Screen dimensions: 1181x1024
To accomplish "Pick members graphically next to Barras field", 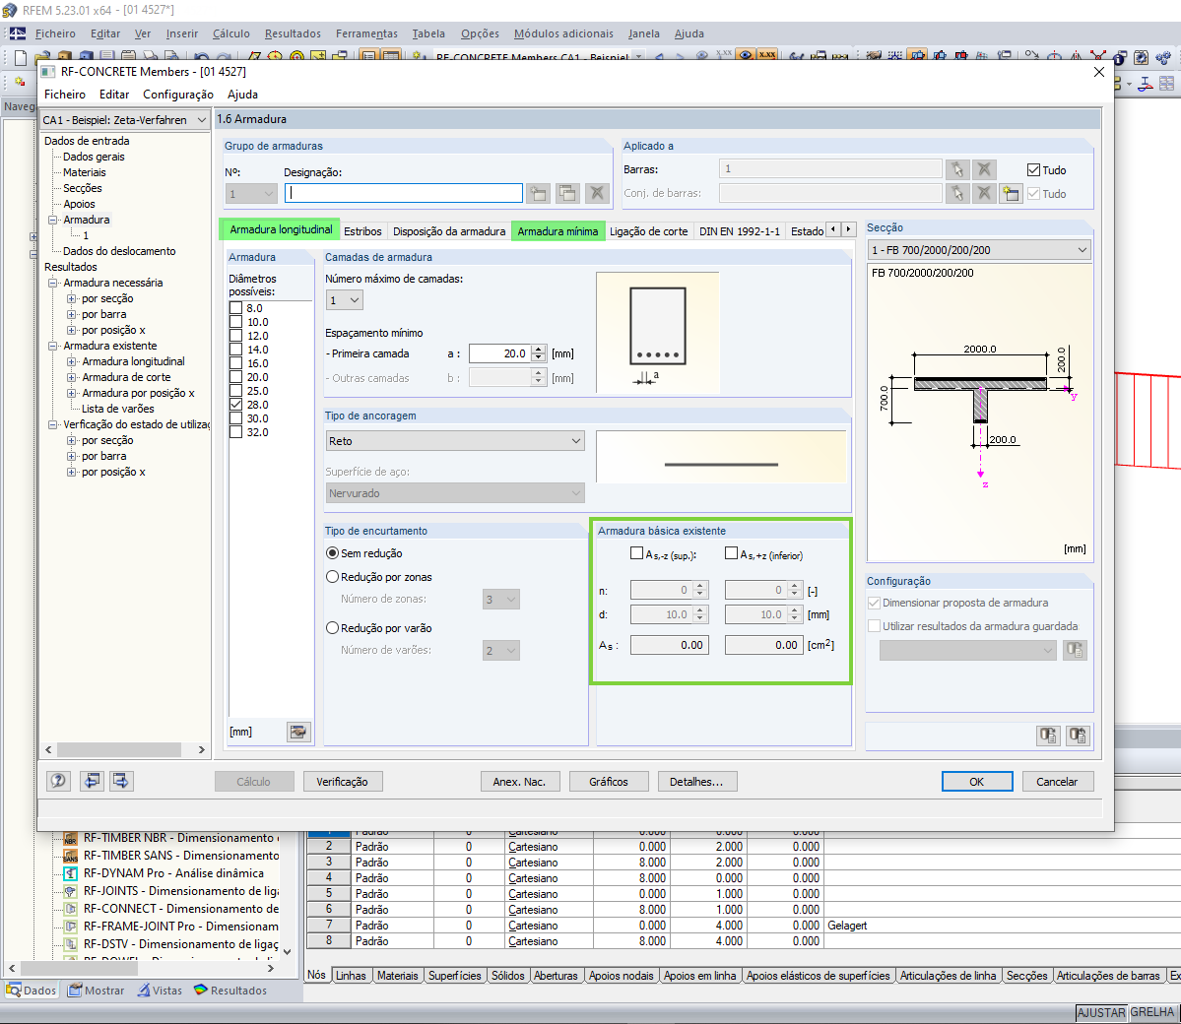I will [957, 169].
